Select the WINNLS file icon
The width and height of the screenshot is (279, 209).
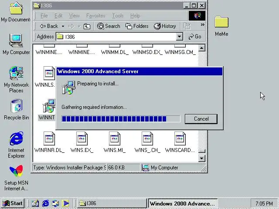[x=49, y=73]
